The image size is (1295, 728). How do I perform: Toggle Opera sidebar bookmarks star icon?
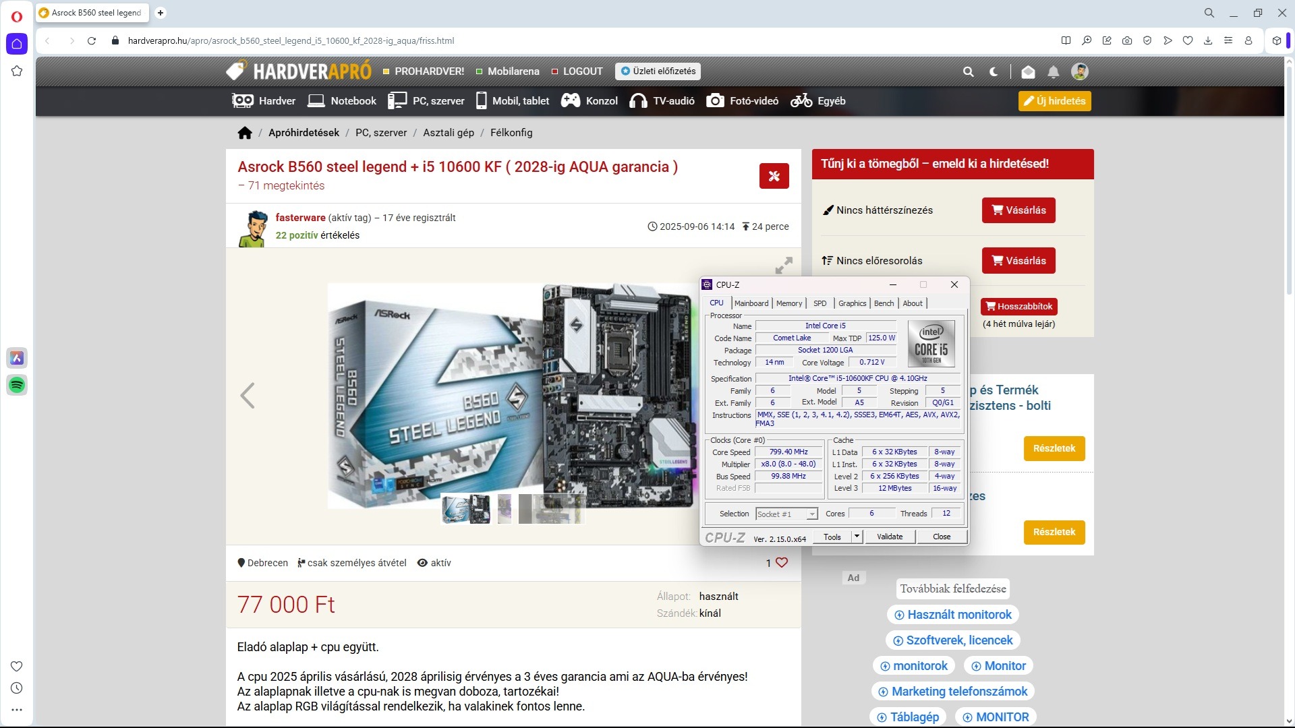coord(17,71)
